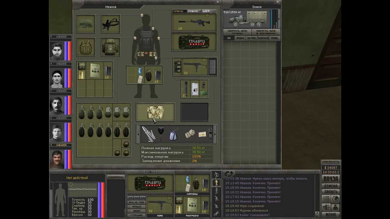Click Убрать все трупы button

click(x=237, y=32)
